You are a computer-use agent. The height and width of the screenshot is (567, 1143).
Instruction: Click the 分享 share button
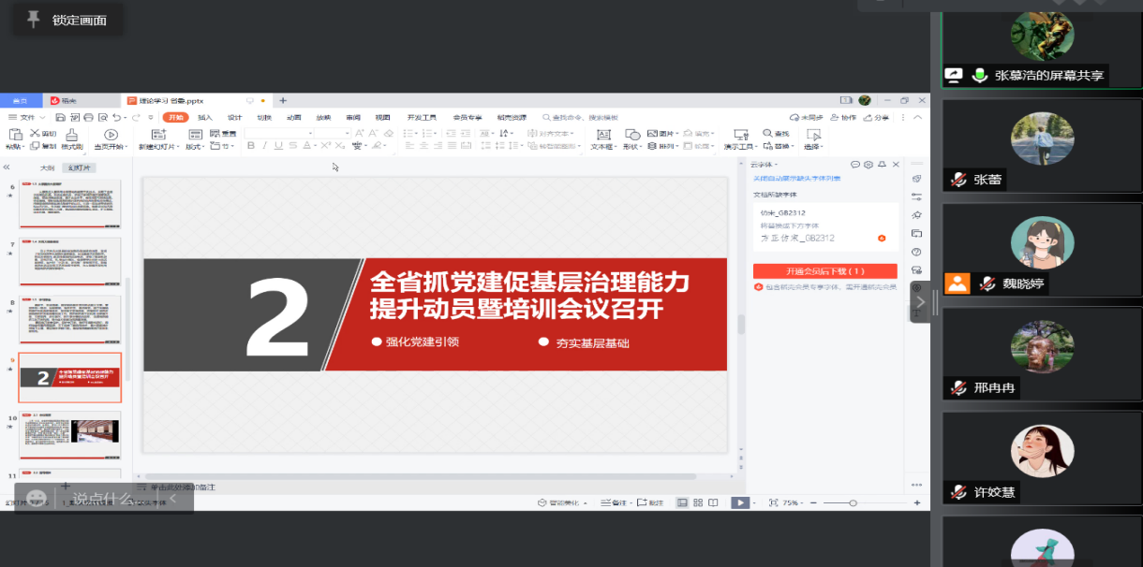[x=876, y=117]
